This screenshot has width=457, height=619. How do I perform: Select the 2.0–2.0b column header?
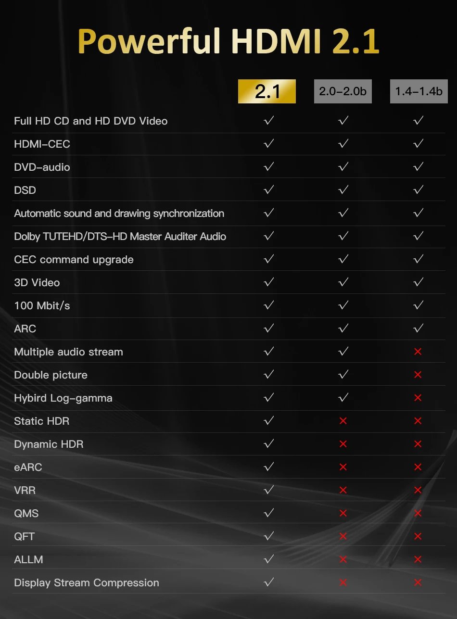coord(343,91)
